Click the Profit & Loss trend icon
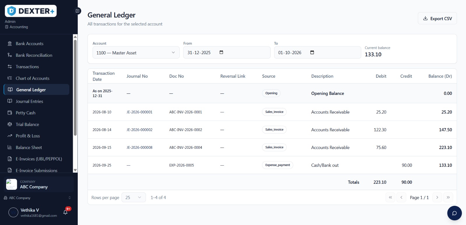The height and width of the screenshot is (225, 466). pyautogui.click(x=10, y=136)
